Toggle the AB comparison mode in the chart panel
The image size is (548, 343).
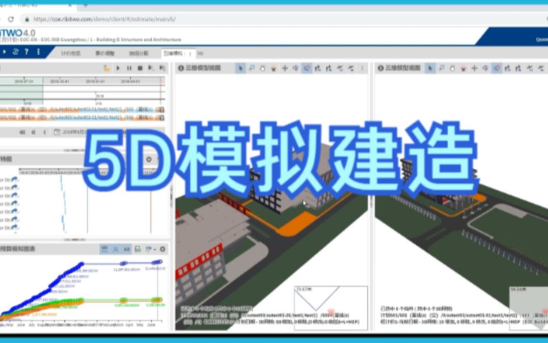point(127,249)
